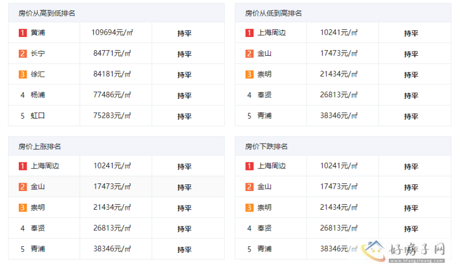Select 上海周边 in 房价下跌排名 table
The height and width of the screenshot is (265, 458).
[272, 166]
